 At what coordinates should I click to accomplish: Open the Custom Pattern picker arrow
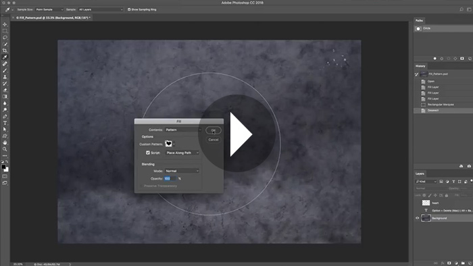coord(174,144)
